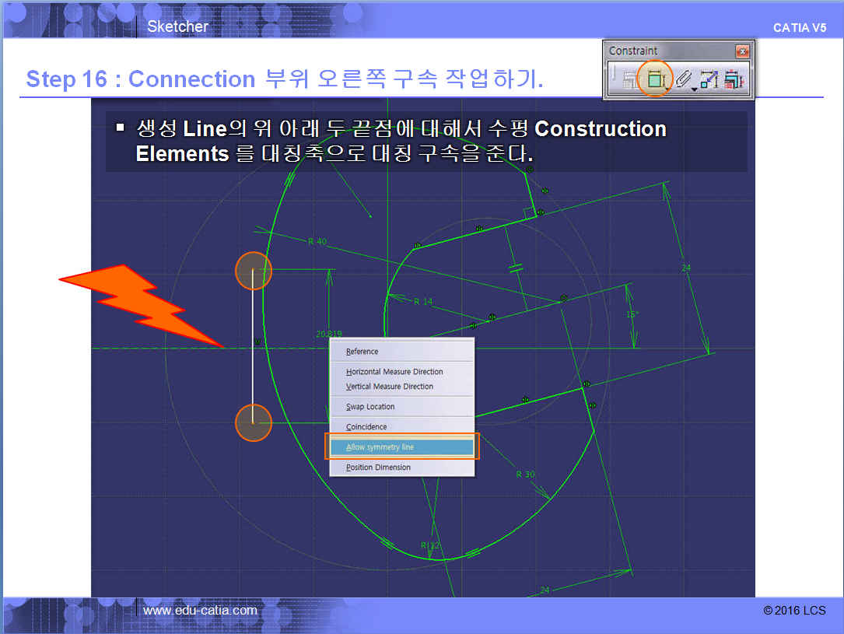Click the Edit Multi-Constraint icon
This screenshot has width=844, height=634.
point(733,79)
